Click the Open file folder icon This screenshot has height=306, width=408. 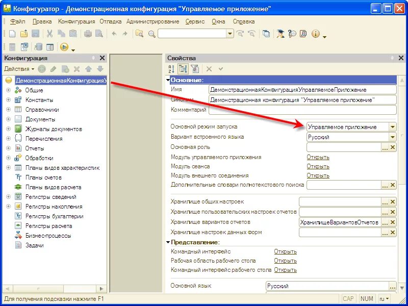(x=24, y=34)
